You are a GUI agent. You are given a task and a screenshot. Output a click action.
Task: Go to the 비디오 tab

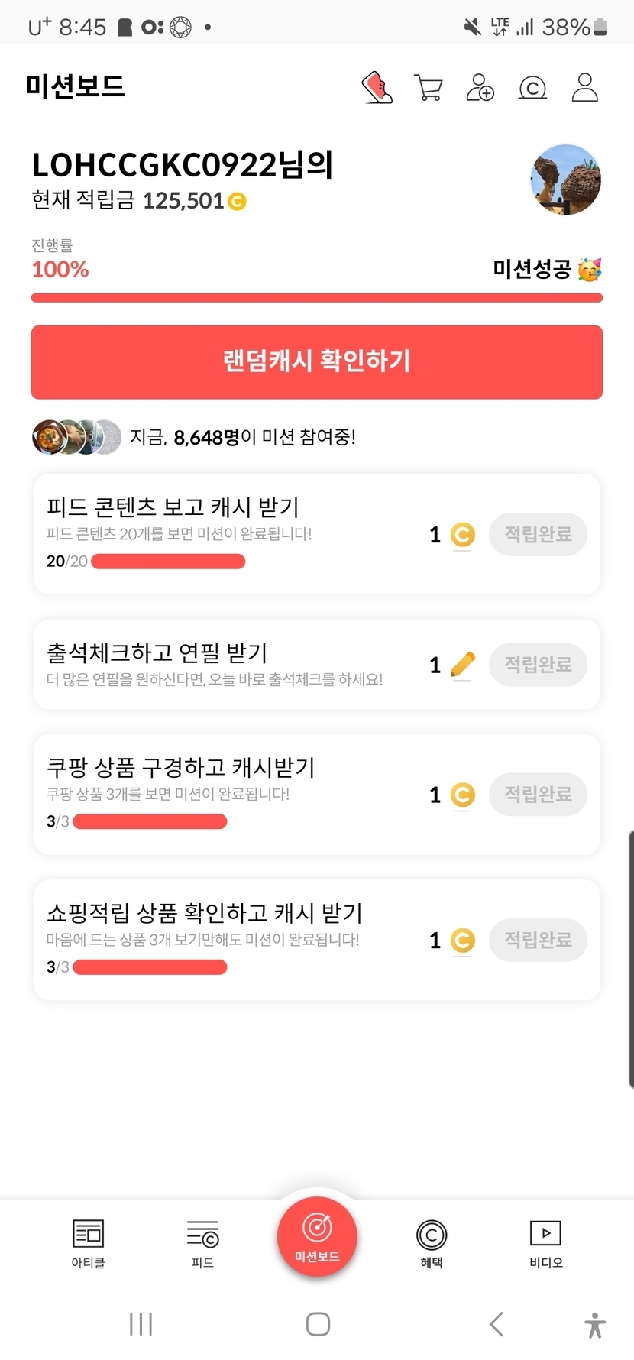(x=545, y=1243)
